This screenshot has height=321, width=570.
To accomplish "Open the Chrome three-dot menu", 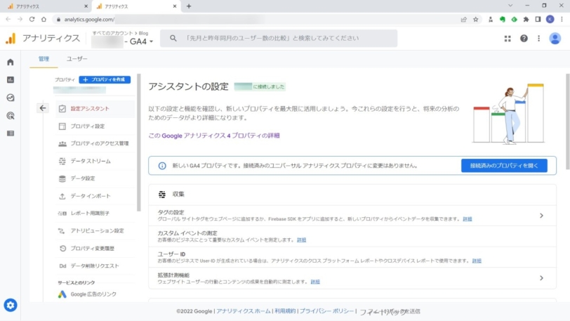I will click(x=562, y=19).
